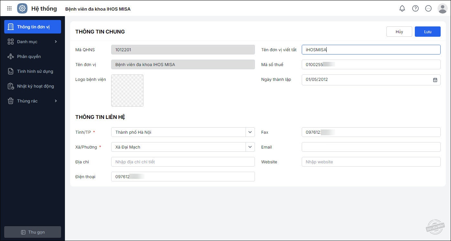Open Danh mục menu item
Viewport: 451px width, 241px height.
33,42
